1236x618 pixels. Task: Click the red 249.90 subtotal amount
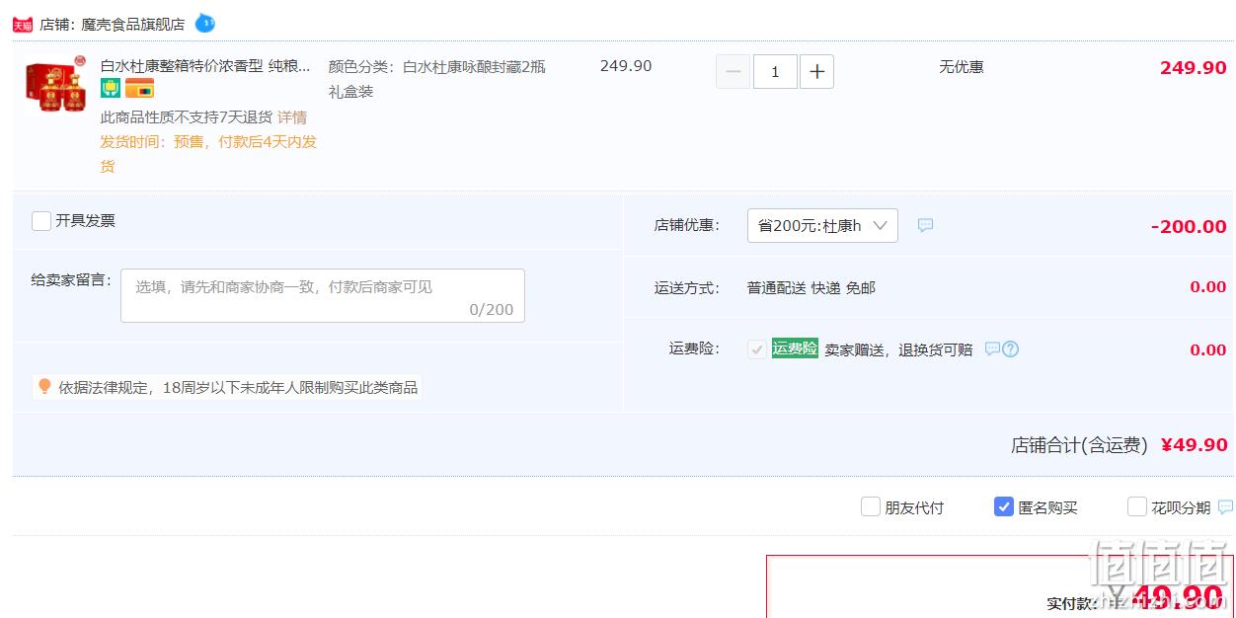pyautogui.click(x=1194, y=67)
